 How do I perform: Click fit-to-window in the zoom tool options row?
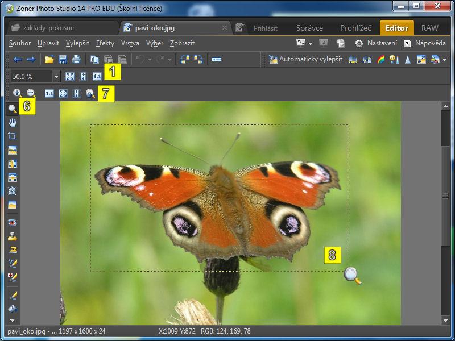click(x=63, y=93)
